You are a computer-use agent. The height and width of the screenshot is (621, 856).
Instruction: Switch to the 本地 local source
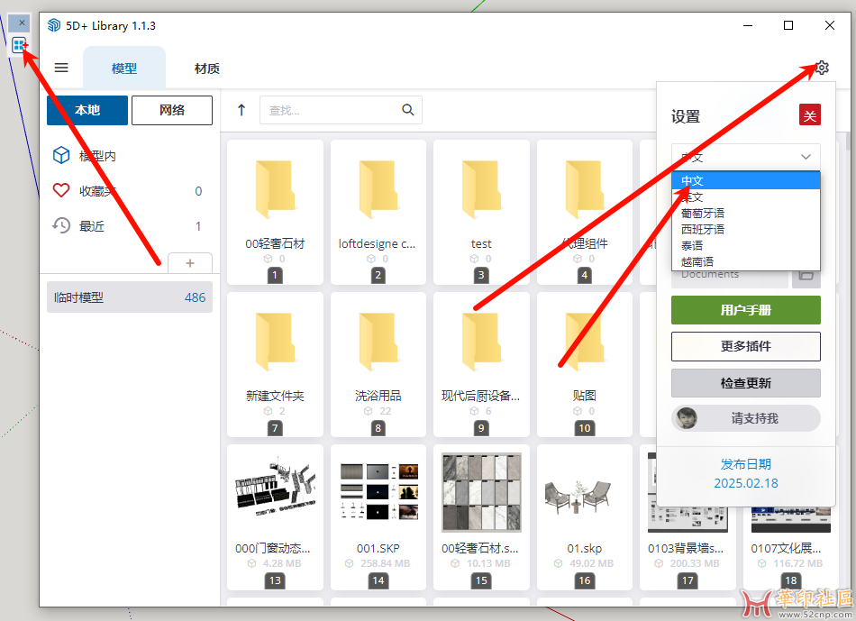[x=87, y=110]
